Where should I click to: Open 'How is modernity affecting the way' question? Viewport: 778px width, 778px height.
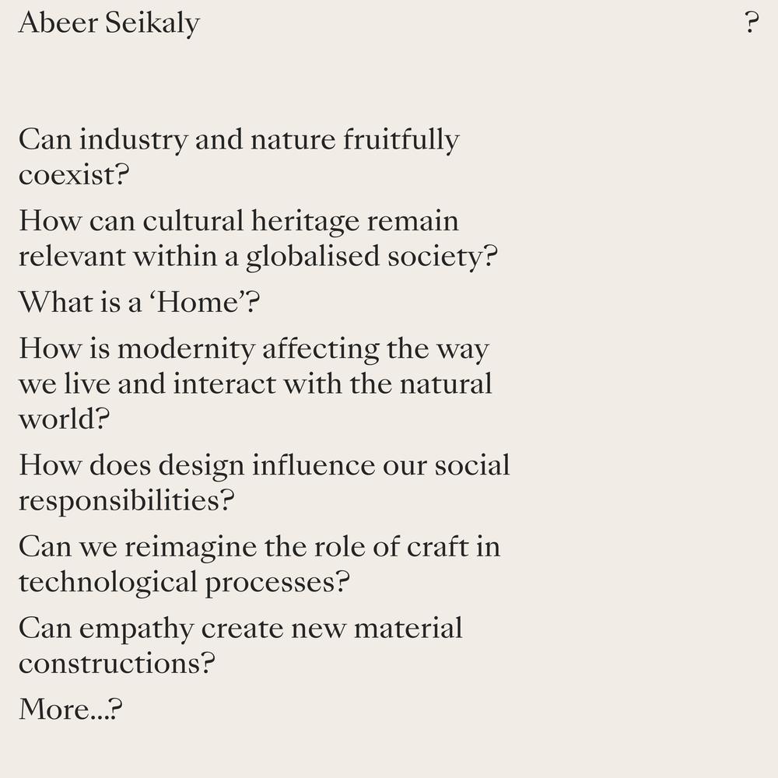click(x=254, y=349)
